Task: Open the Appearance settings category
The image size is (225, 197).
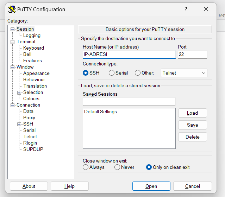Action: point(36,74)
